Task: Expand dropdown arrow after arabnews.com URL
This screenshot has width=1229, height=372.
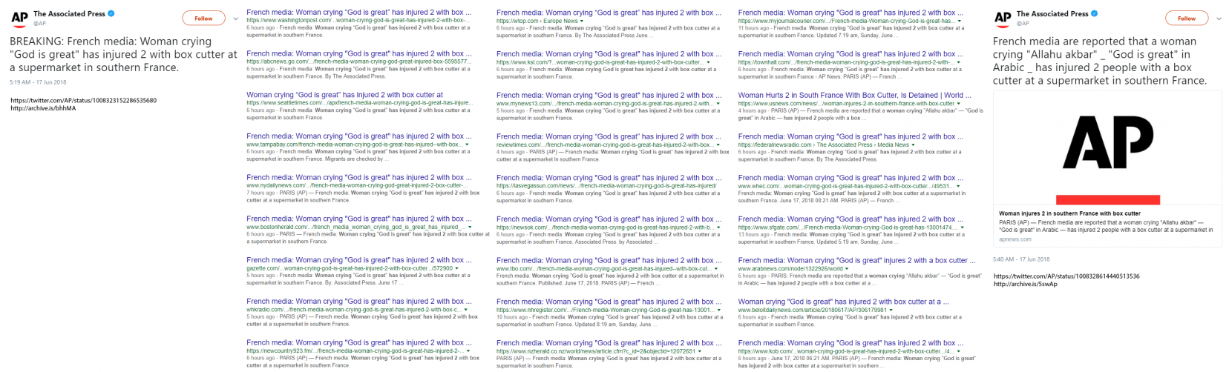Action: [x=847, y=268]
